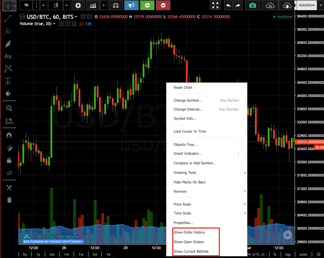Click the 1h interval button
Screen dimensions: 324x258
pos(26,5)
